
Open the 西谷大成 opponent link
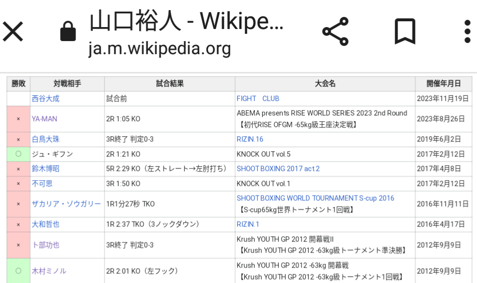[x=45, y=99]
